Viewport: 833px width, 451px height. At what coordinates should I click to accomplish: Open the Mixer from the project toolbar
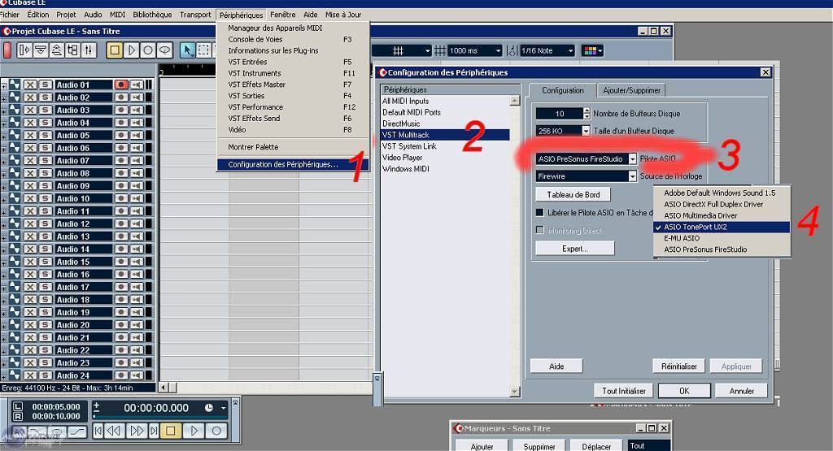(89, 50)
